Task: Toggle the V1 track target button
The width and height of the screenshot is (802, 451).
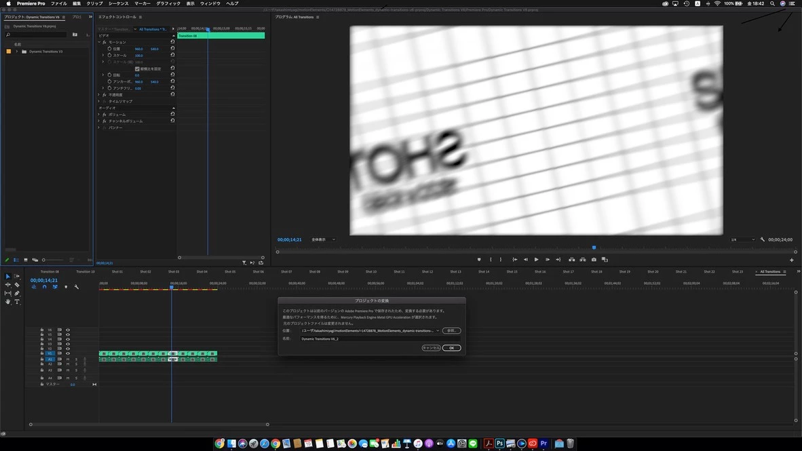Action: pos(50,353)
